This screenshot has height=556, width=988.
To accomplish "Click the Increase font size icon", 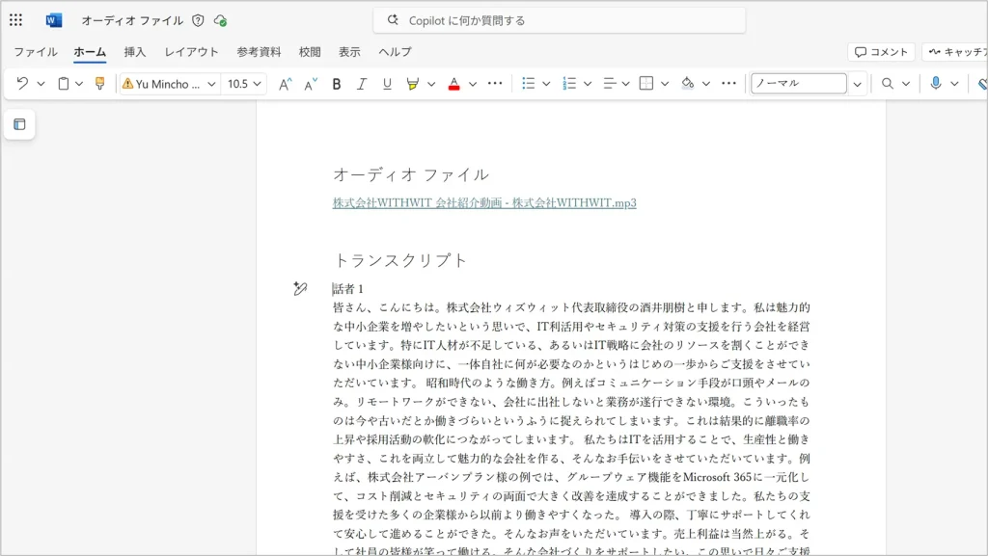I will 285,84.
